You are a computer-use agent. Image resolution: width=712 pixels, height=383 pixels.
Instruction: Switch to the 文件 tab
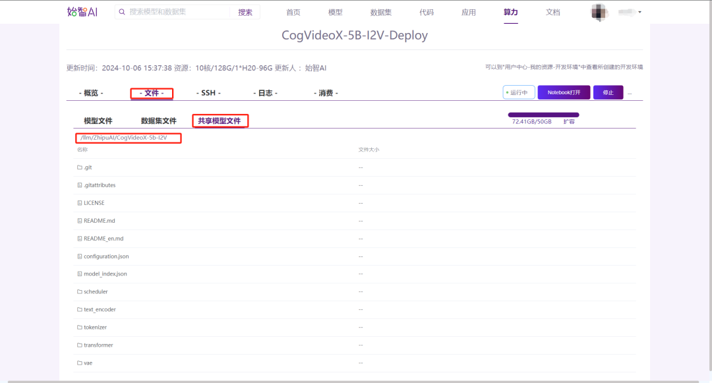point(152,93)
